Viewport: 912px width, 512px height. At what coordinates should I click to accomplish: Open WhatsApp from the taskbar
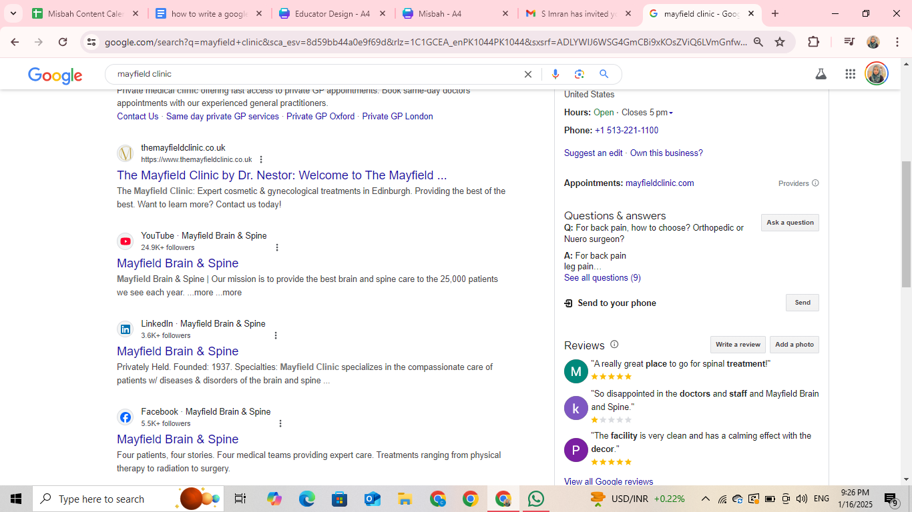(535, 499)
